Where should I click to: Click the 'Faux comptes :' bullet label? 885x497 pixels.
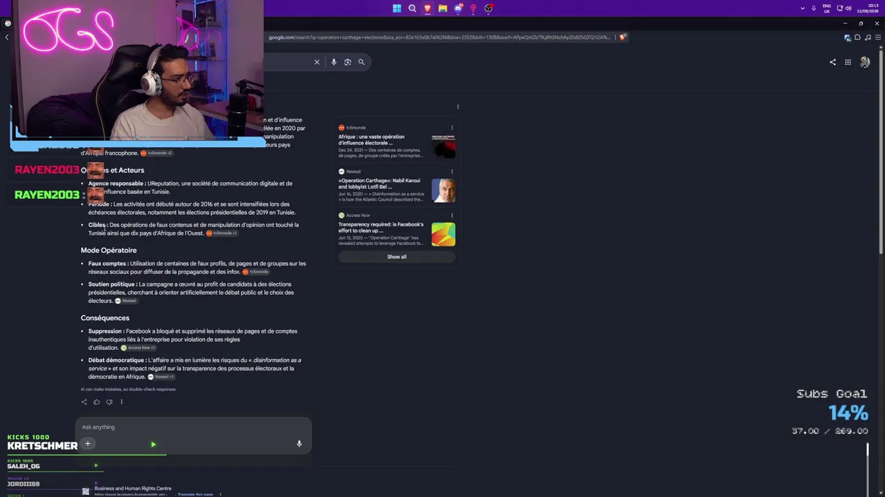[x=108, y=264]
